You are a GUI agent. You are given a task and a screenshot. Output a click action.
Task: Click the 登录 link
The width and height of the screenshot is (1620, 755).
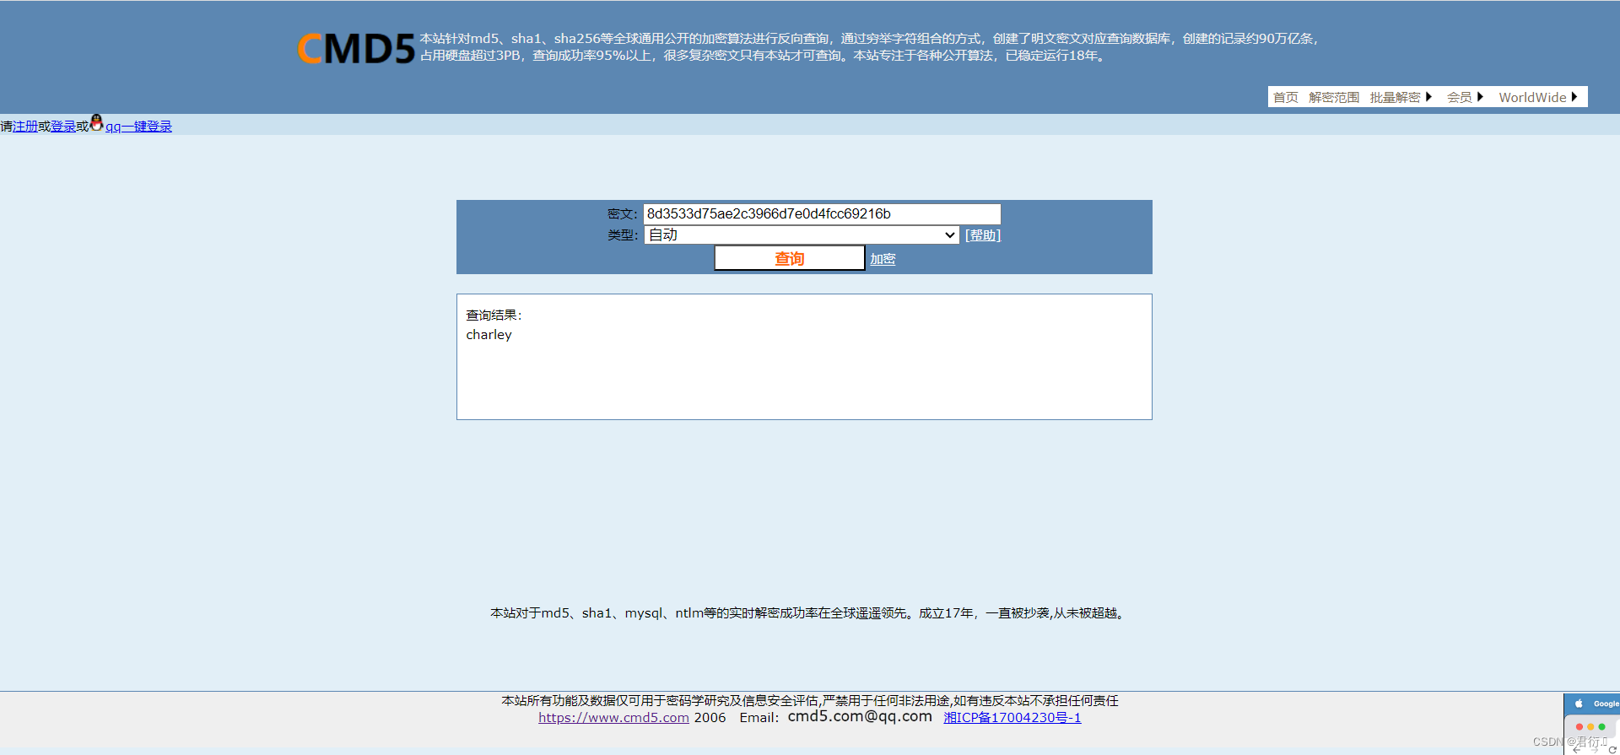63,127
